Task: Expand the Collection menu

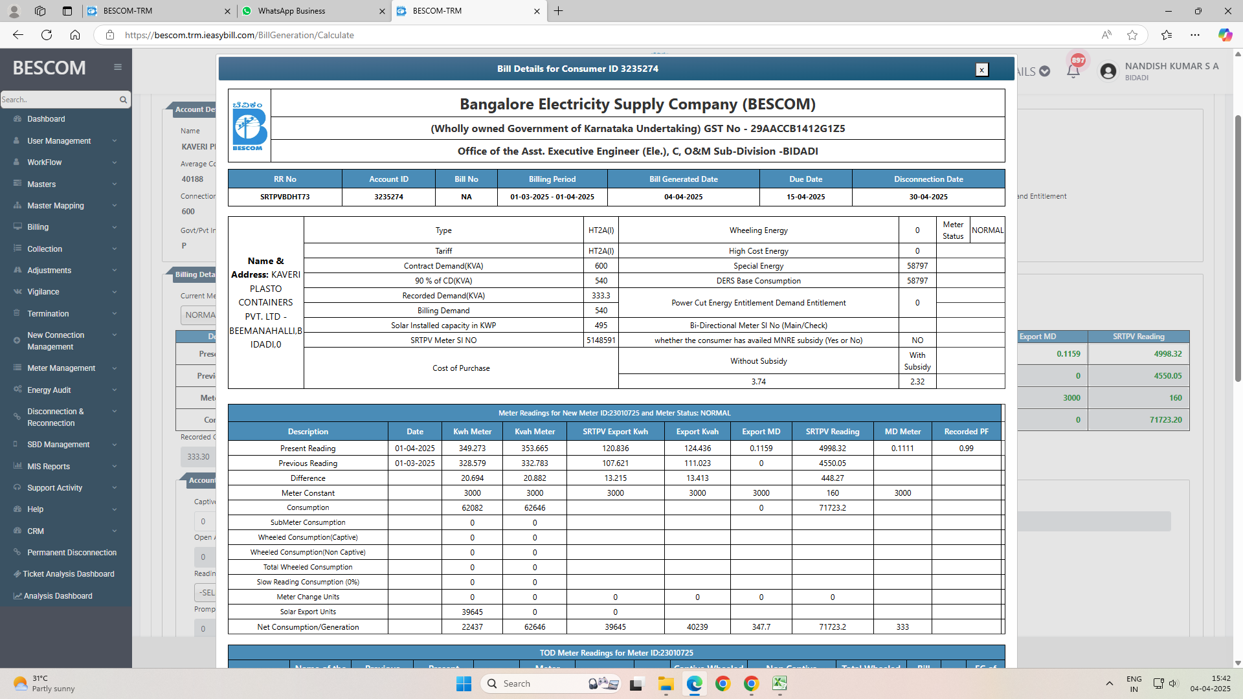Action: [65, 249]
